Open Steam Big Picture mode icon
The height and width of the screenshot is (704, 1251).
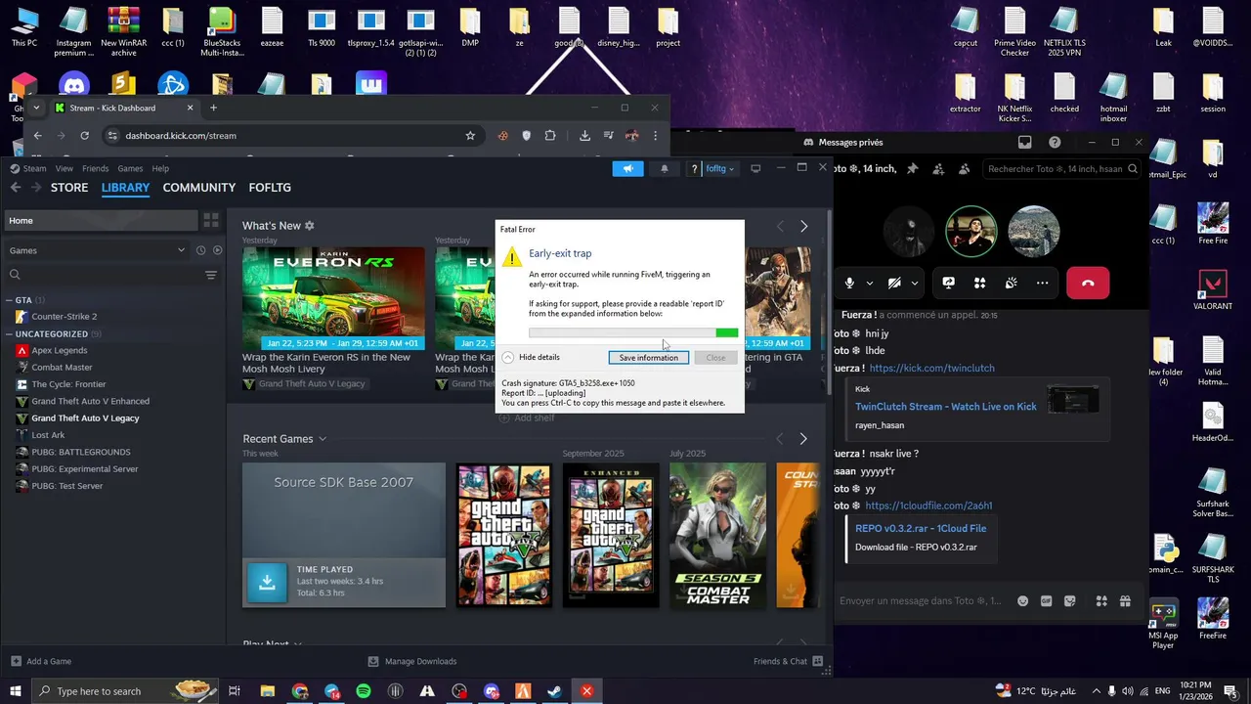pos(755,168)
